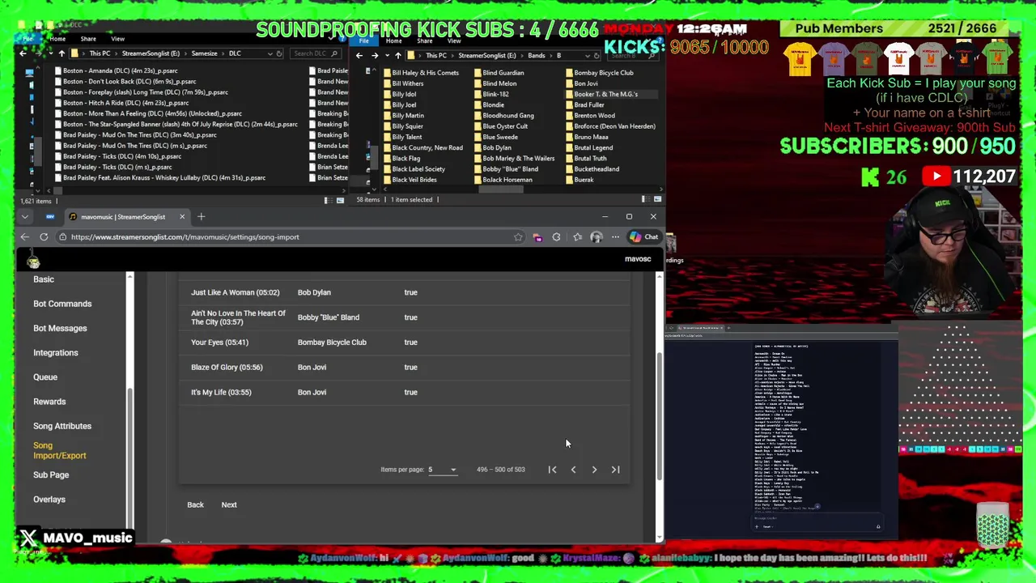The width and height of the screenshot is (1036, 583).
Task: Open Song Attributes in the sidebar
Action: click(x=62, y=426)
